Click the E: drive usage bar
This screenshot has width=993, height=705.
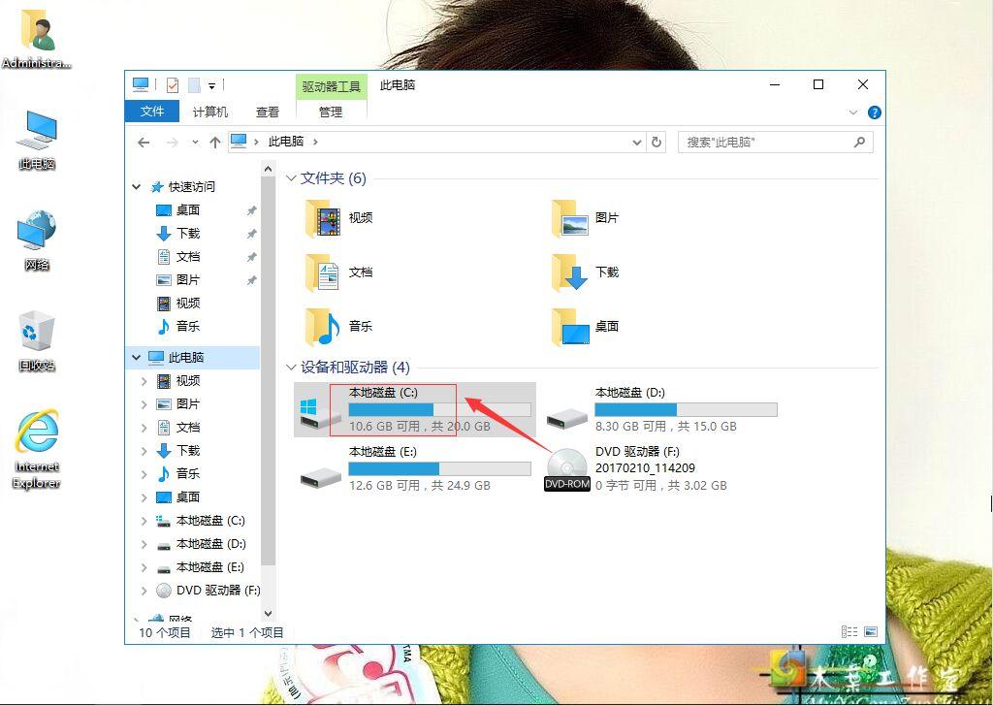coord(439,468)
